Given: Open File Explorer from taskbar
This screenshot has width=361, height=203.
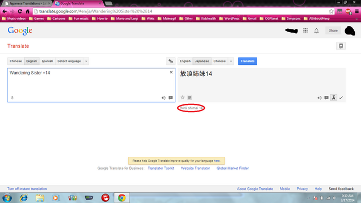Looking at the screenshot, I should (40, 198).
